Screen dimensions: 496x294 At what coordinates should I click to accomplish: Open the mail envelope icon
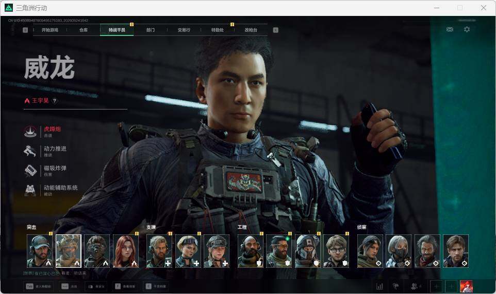pos(450,29)
